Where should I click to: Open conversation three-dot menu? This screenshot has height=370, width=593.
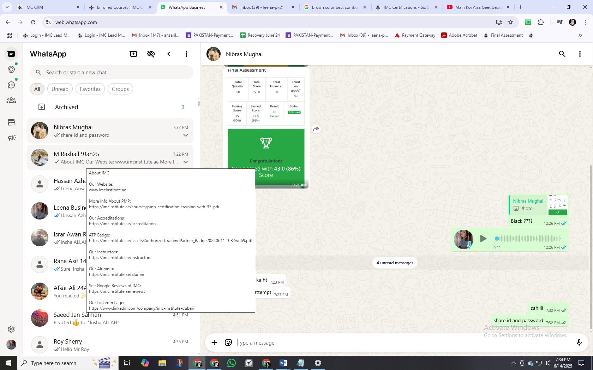point(580,54)
